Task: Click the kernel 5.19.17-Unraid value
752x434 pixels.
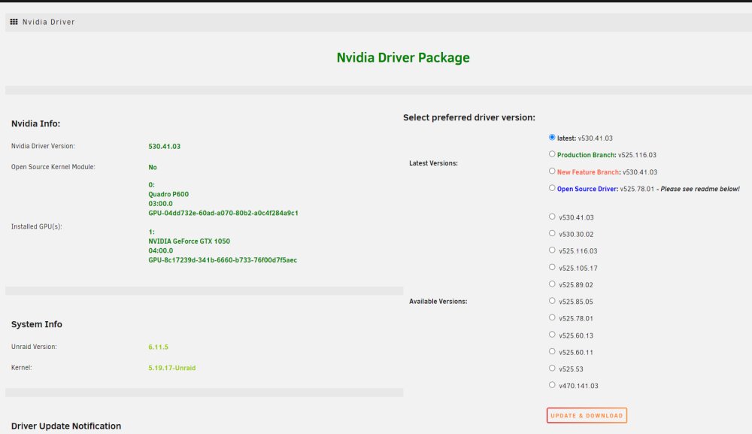Action: point(171,368)
